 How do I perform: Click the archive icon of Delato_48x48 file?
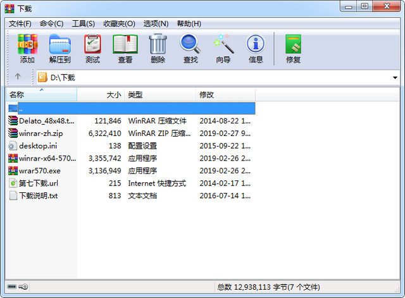[x=13, y=121]
